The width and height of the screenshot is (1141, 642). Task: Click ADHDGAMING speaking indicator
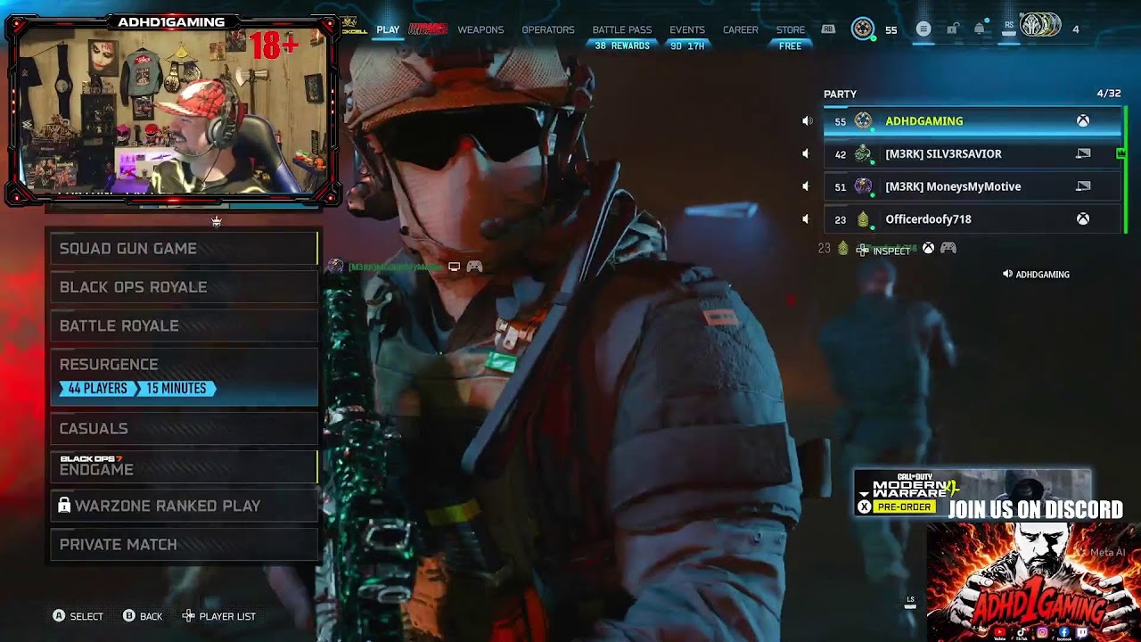tap(1036, 275)
